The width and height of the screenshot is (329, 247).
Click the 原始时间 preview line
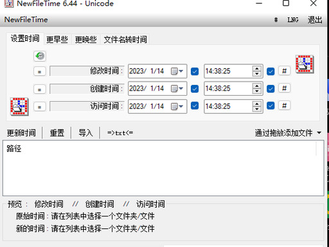[x=85, y=216]
